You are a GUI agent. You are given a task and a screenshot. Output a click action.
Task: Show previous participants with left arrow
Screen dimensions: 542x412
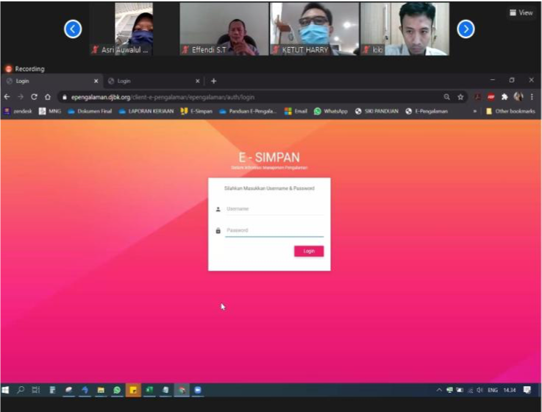click(72, 29)
